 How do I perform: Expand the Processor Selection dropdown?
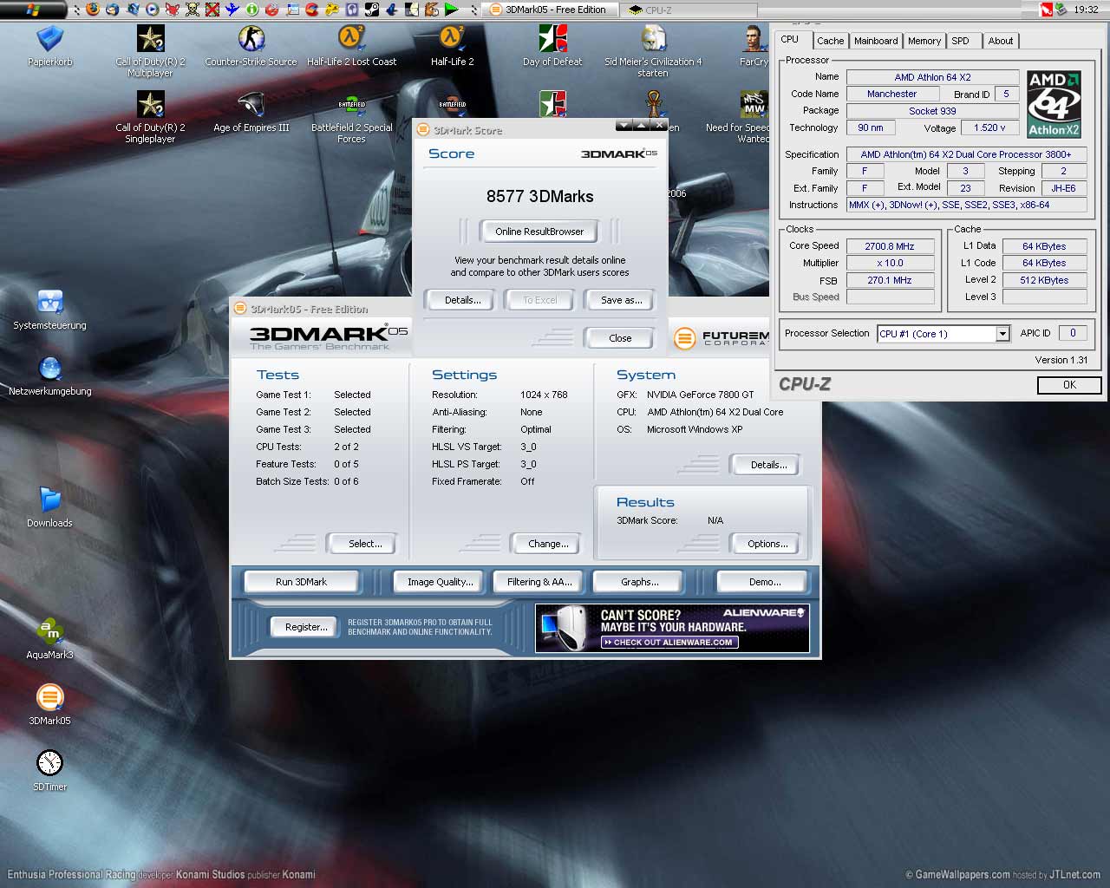1002,334
